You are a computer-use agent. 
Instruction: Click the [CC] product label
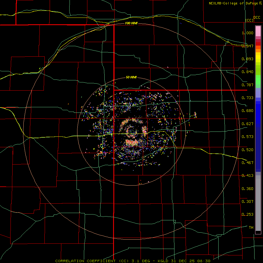(250, 20)
